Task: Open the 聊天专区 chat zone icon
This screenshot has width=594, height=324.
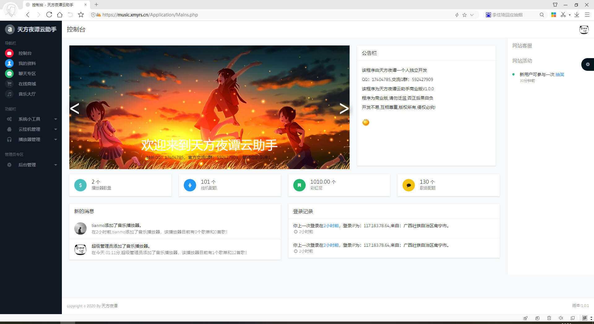Action: [x=9, y=73]
